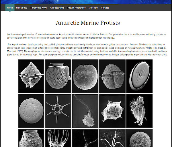The width and height of the screenshot is (172, 147).
Task: Open the long-stalked fuzzy cell thumbnail
Action: tap(85, 111)
